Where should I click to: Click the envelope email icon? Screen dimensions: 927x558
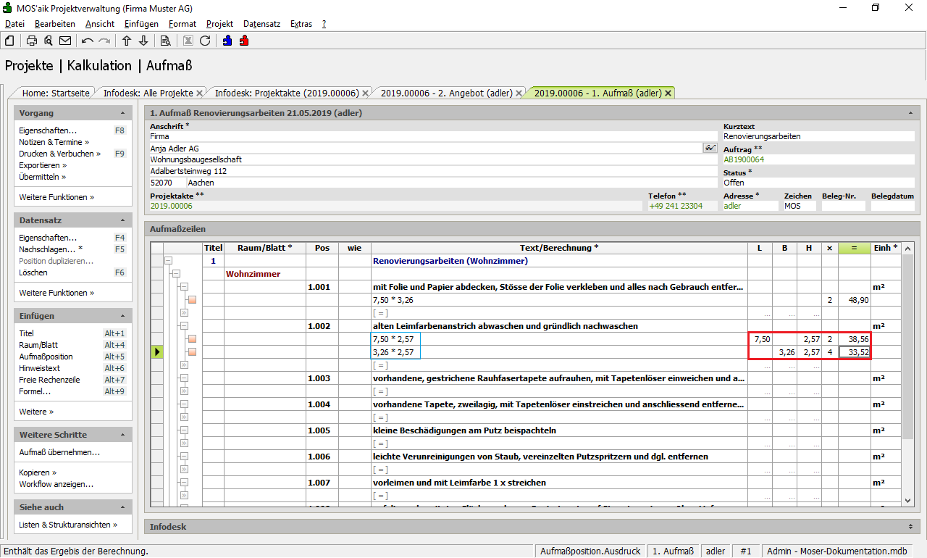(x=65, y=41)
